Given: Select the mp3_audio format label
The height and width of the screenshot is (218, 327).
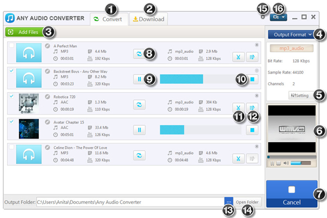Looking at the screenshot, I should (x=292, y=48).
